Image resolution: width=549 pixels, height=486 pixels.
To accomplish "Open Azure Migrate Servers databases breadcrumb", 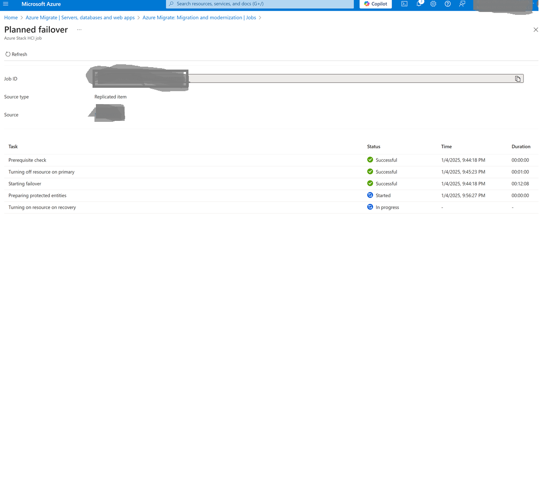I will 80,17.
